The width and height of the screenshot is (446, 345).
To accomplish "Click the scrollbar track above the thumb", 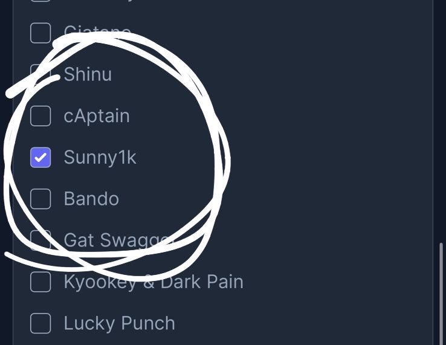I will pos(441,121).
